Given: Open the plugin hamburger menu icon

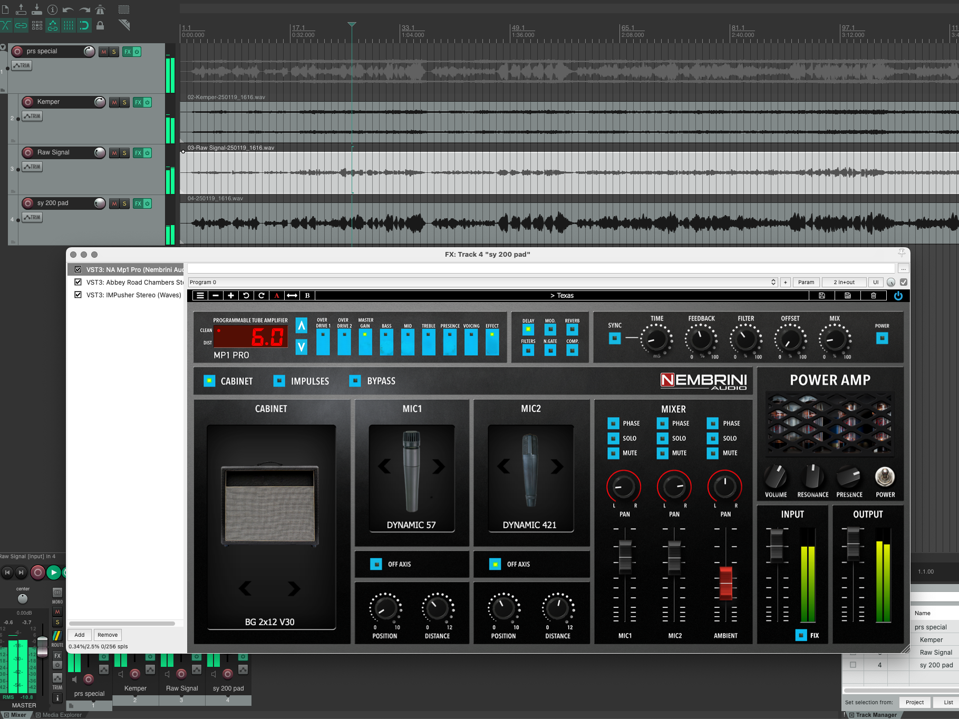Looking at the screenshot, I should point(200,296).
